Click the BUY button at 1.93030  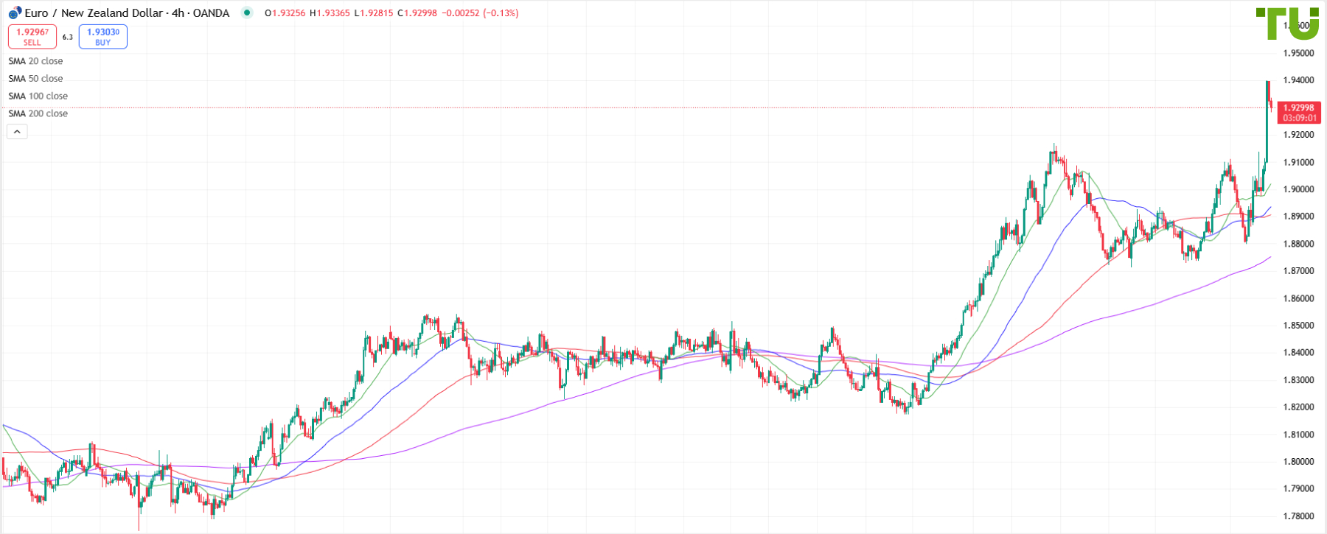[103, 37]
